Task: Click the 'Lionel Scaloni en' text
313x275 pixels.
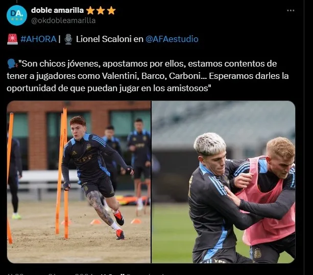Action: click(x=110, y=39)
